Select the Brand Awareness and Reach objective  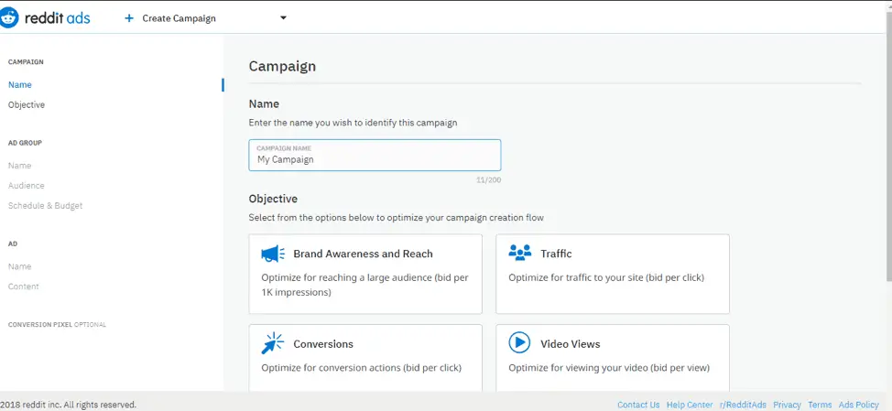(x=365, y=274)
